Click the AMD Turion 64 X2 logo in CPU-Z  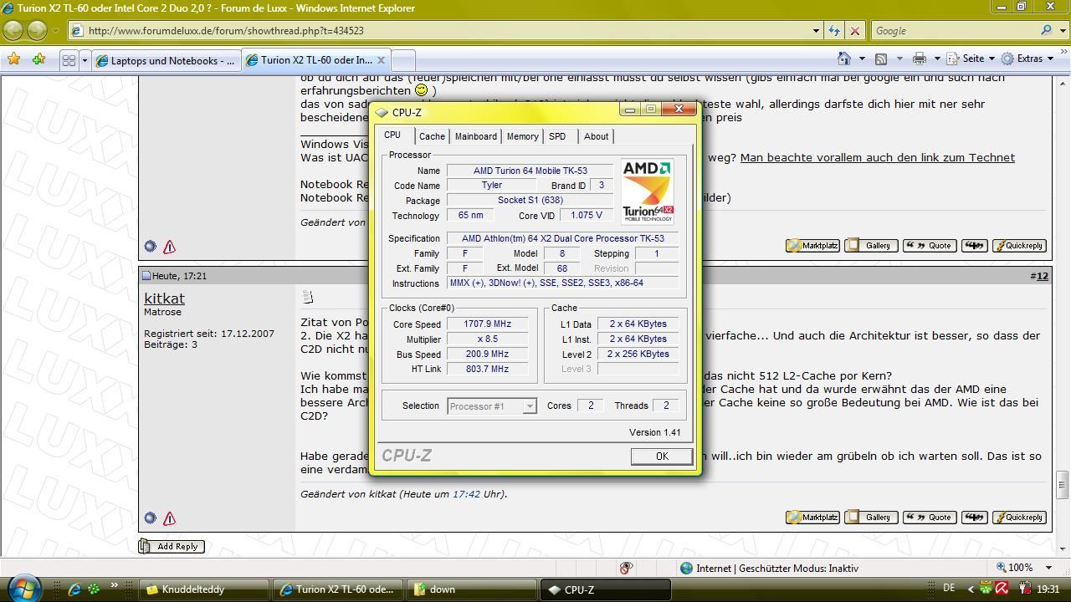[x=647, y=192]
